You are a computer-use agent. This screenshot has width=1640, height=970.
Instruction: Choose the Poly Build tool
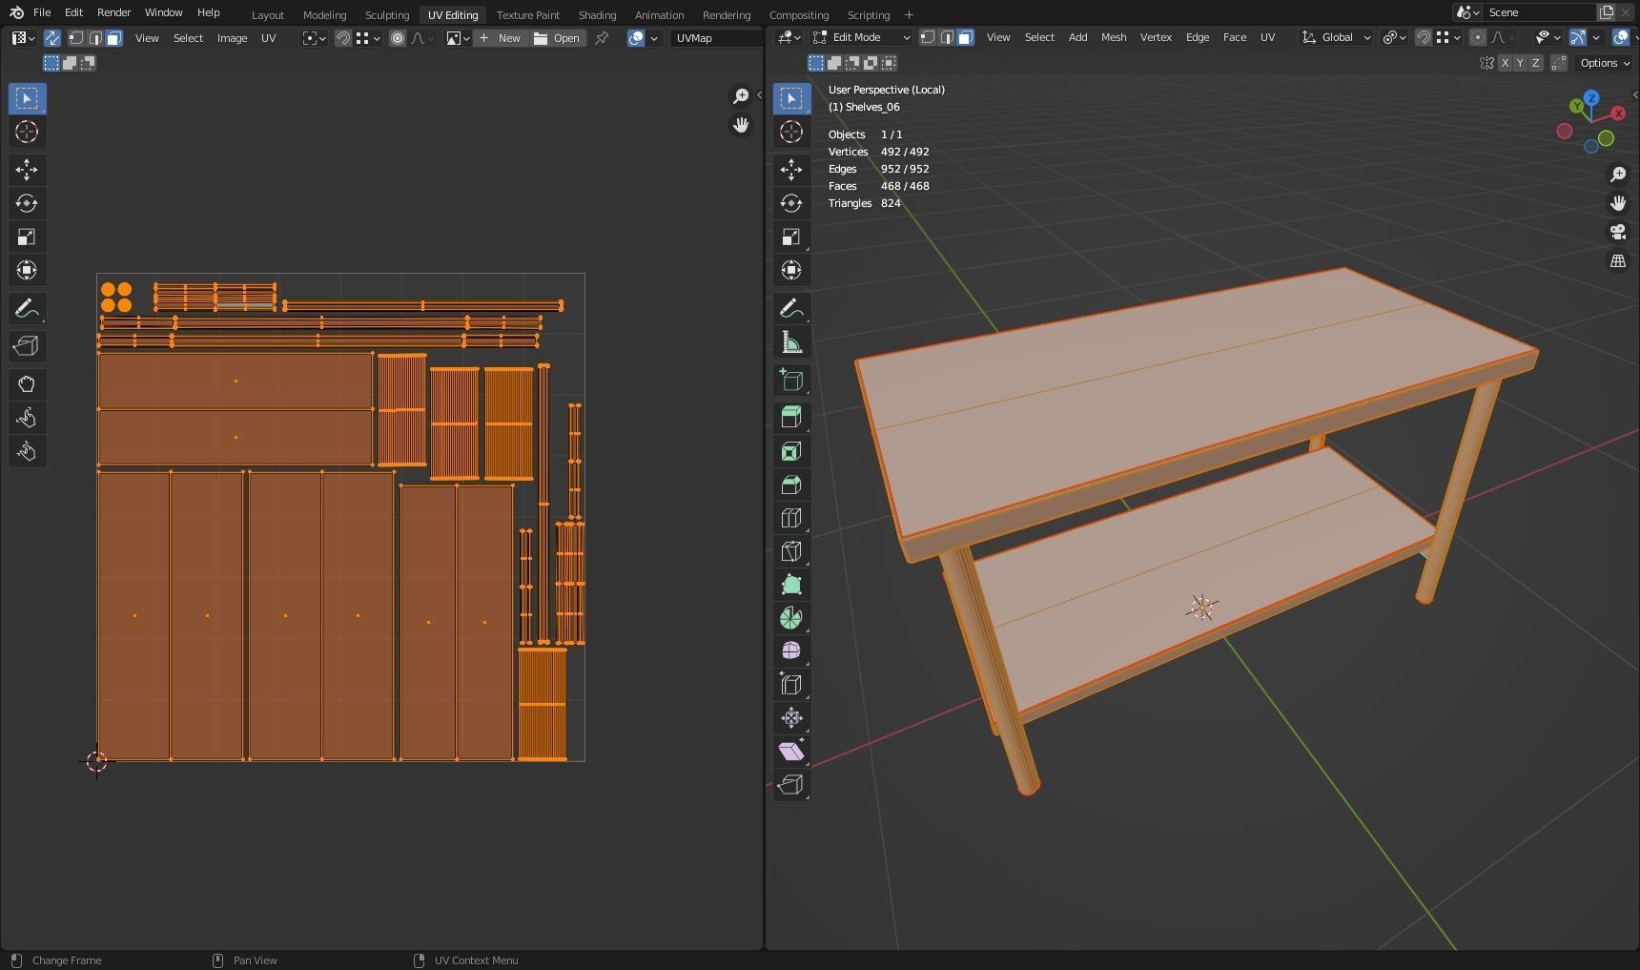click(791, 585)
